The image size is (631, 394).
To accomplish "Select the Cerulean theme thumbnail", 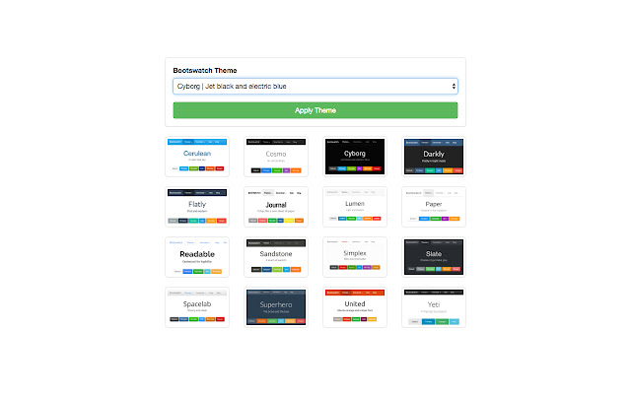I will point(197,157).
